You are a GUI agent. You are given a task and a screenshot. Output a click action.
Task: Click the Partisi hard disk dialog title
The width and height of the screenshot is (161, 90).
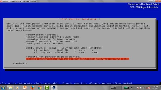click(x=79, y=19)
